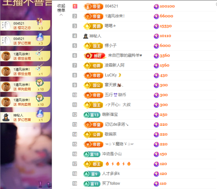This screenshot has height=189, width=217.
Task: Click the rank 1 red number badge
Action: 75,6
